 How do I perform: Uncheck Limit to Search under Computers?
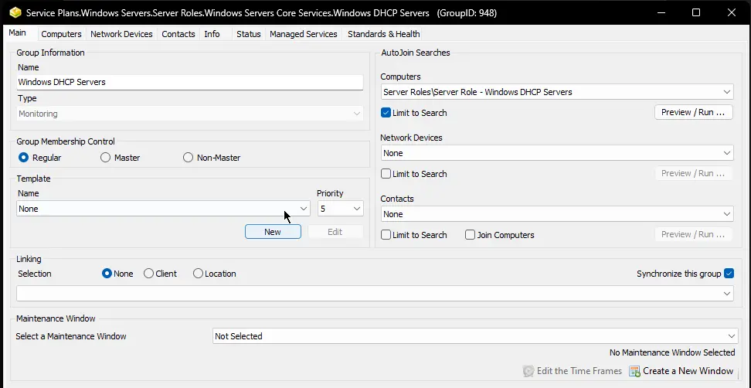[x=386, y=113]
